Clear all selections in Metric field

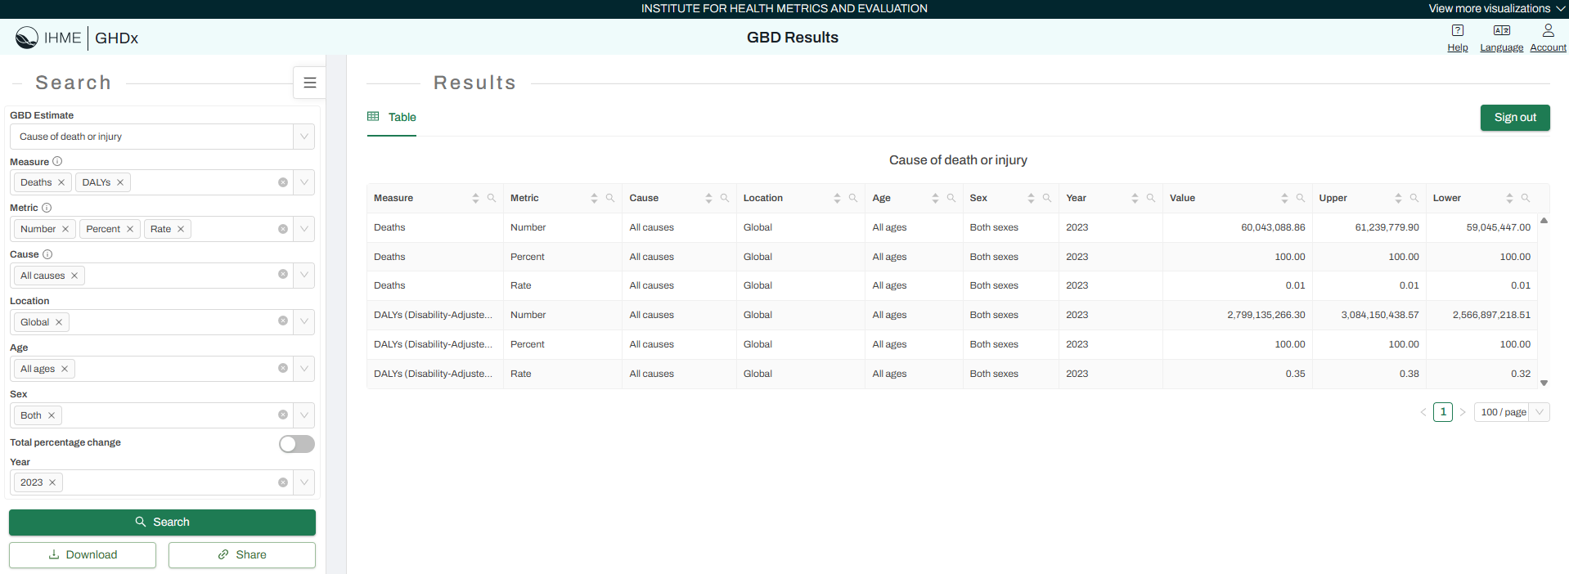tap(283, 229)
